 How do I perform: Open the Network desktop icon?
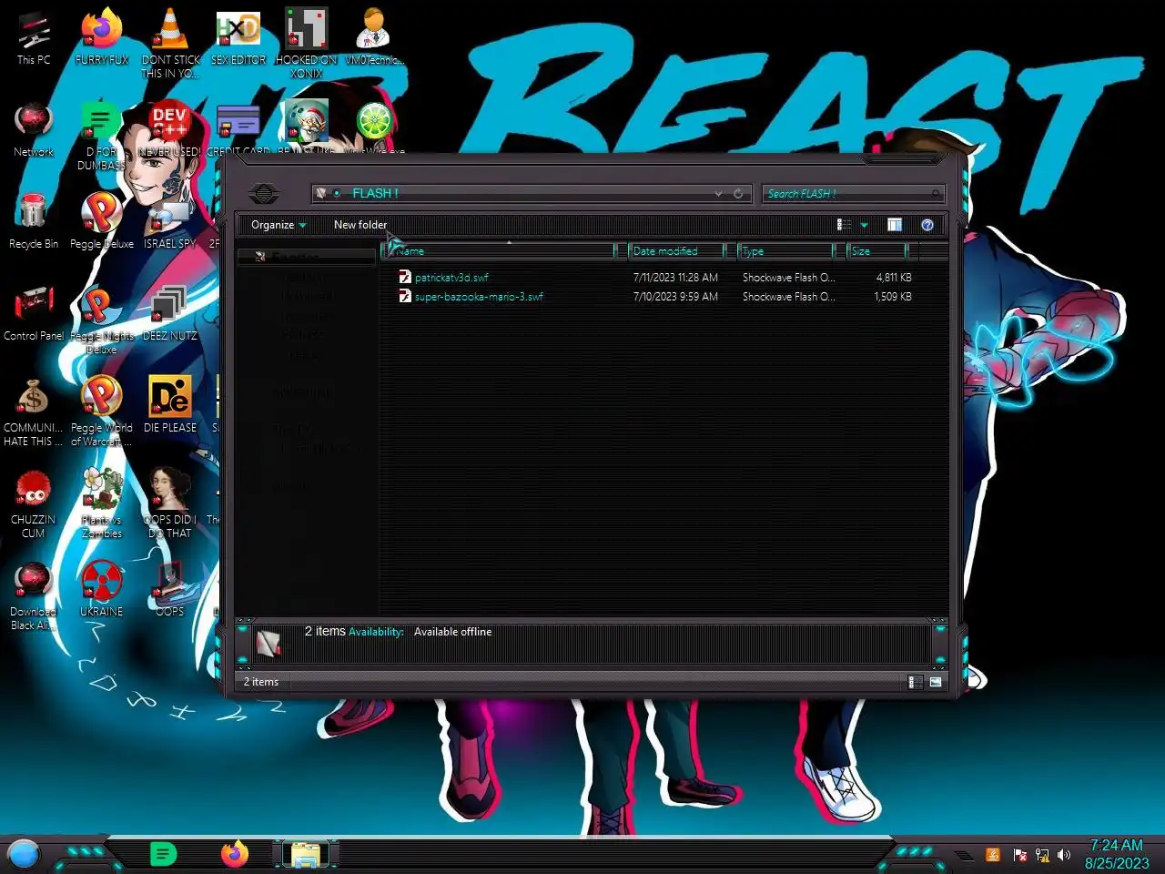(x=34, y=129)
